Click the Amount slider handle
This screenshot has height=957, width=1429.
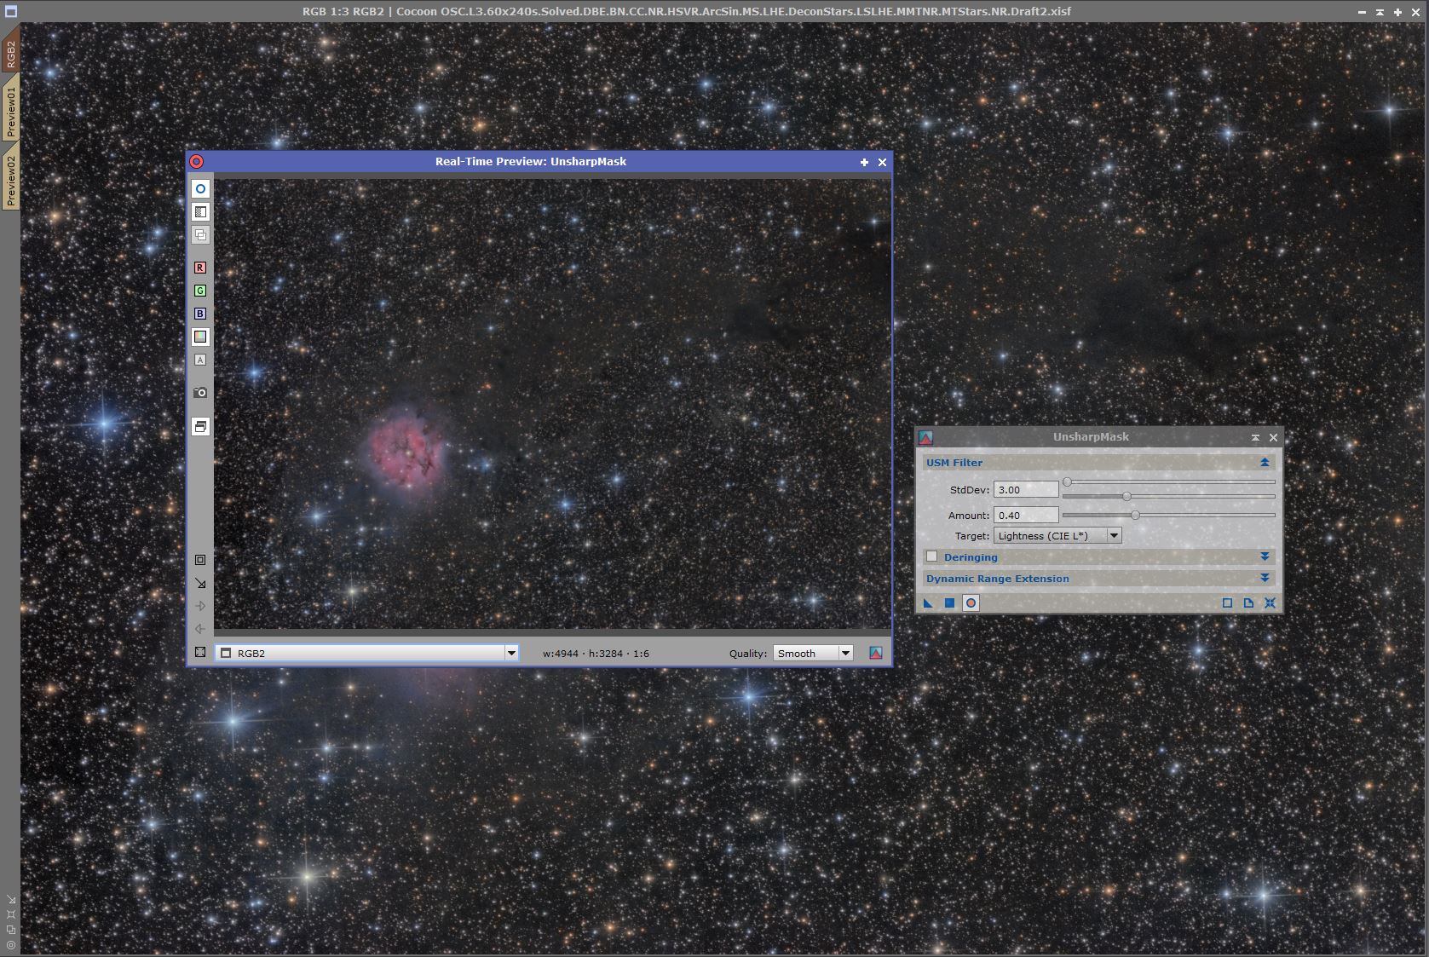[1135, 515]
